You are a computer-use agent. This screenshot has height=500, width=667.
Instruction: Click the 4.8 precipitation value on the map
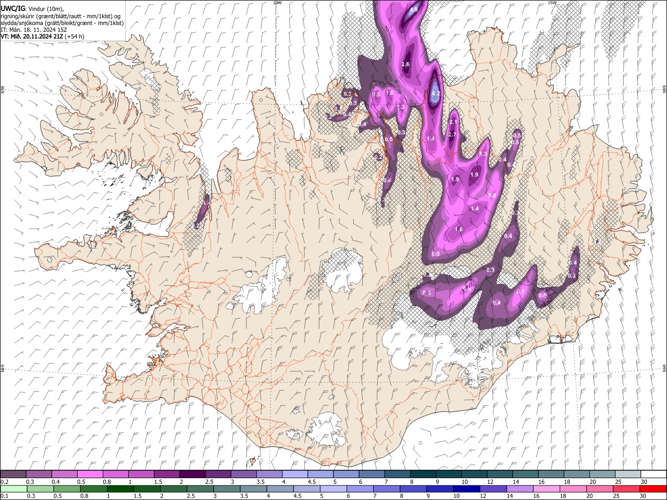tap(414, 9)
